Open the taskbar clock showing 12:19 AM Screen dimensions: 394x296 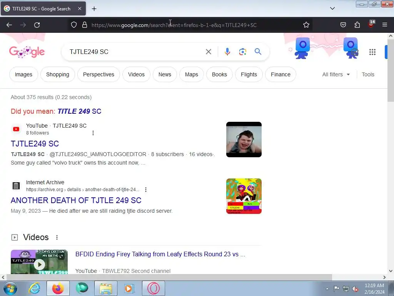(374, 289)
